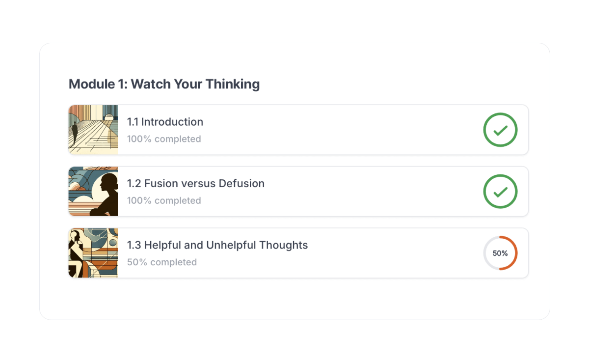Click the walking figure in the 1.1 thumbnail
This screenshot has height=362, width=589.
[x=75, y=133]
